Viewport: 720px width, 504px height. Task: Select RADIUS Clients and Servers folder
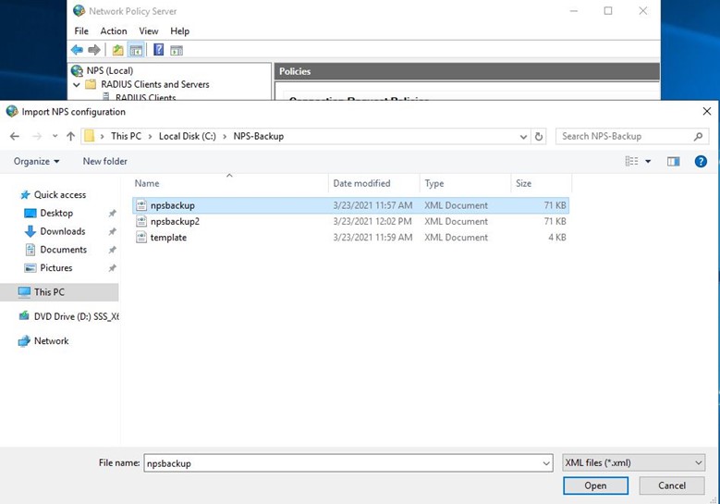coord(154,84)
